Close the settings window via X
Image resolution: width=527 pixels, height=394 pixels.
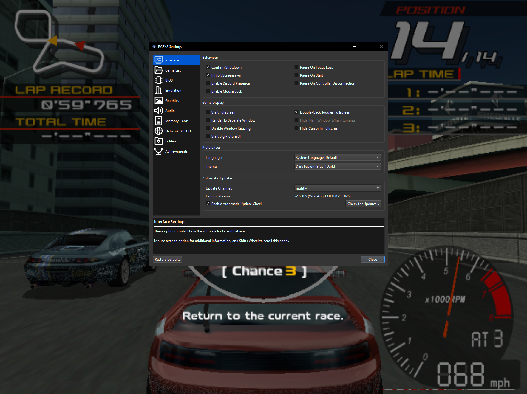click(381, 46)
